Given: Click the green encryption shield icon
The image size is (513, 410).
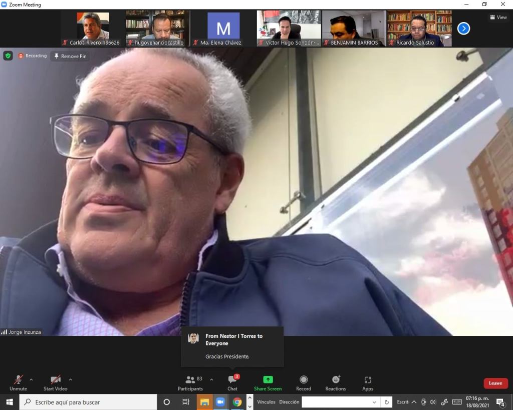Looking at the screenshot, I should click(8, 56).
